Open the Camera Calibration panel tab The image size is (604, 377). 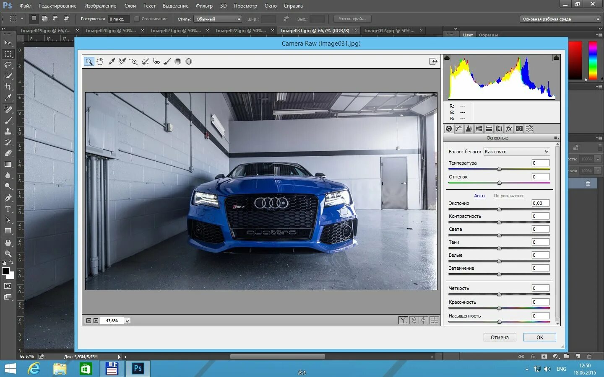point(519,129)
